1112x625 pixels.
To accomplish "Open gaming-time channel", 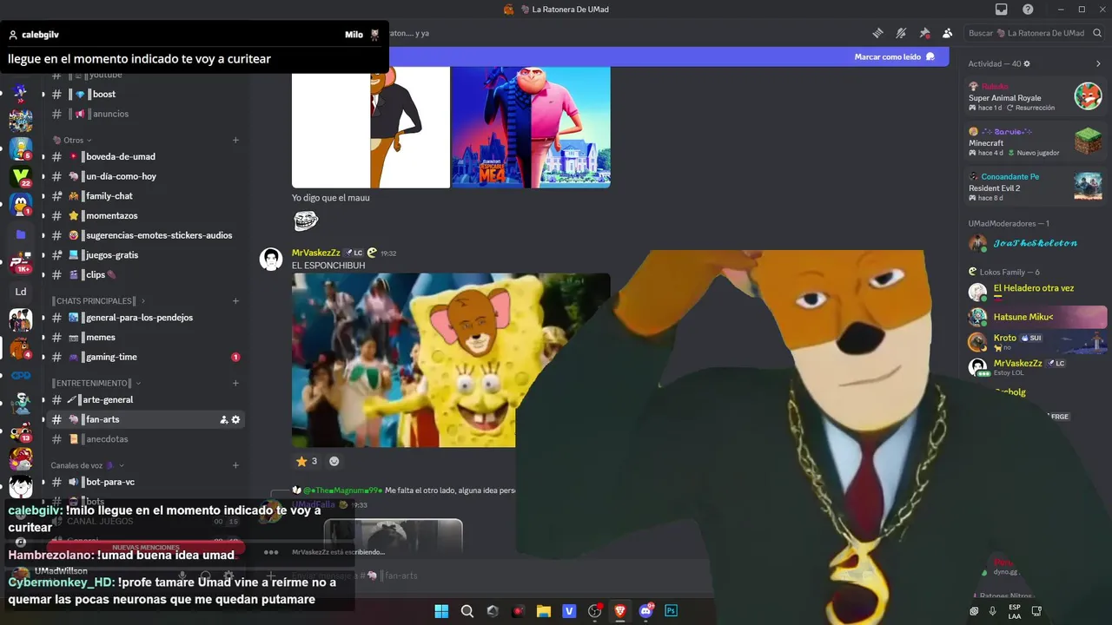I will click(144, 357).
